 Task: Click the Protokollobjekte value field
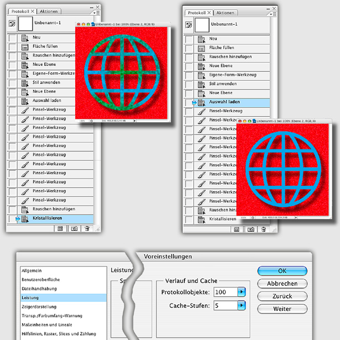[x=226, y=292]
